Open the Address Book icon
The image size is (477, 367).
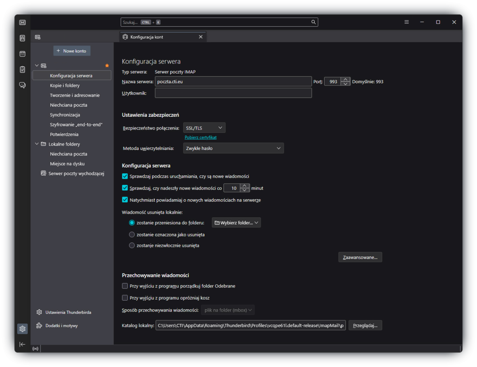[x=23, y=38]
